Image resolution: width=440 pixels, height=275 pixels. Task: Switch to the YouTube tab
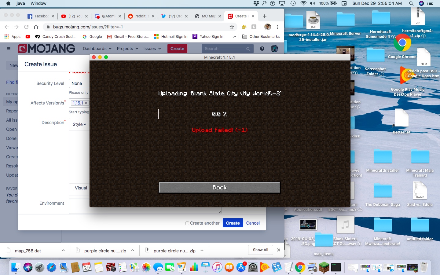(x=74, y=16)
